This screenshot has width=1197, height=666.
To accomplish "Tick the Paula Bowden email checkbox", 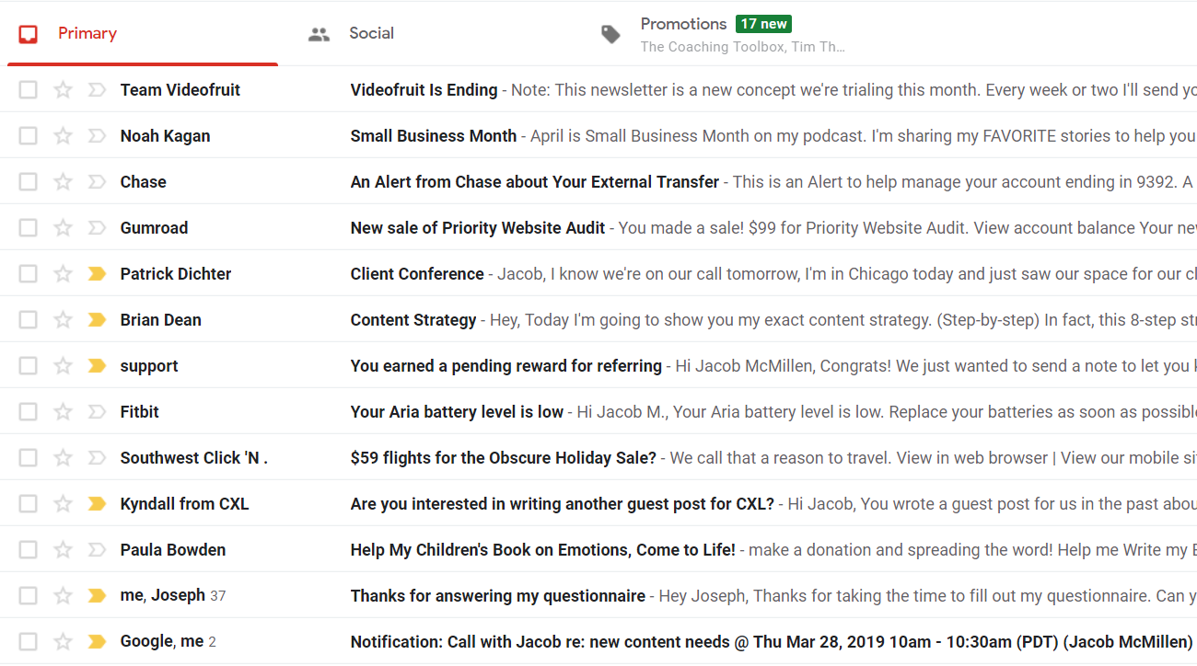I will pyautogui.click(x=29, y=549).
